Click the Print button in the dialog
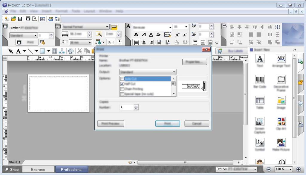The width and height of the screenshot is (306, 175). [168, 124]
